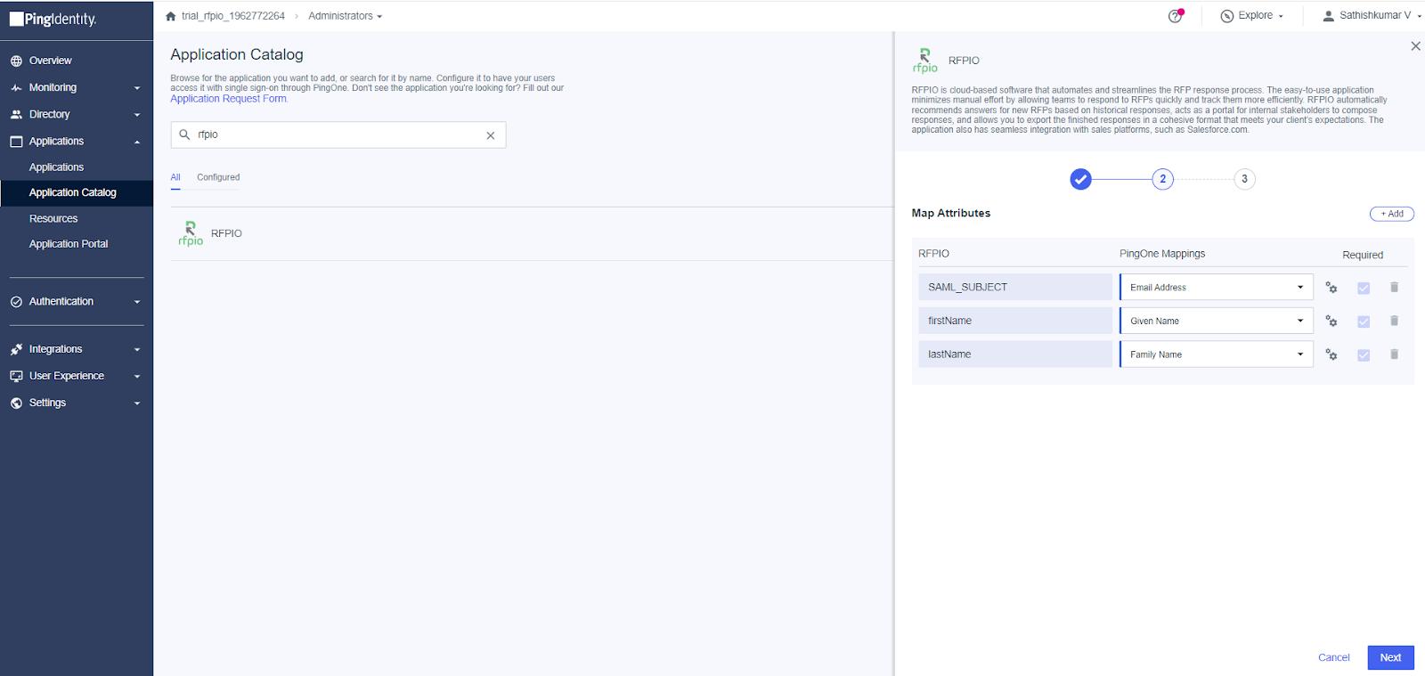Click the Applications window icon in sidebar
1425x676 pixels.
point(16,142)
